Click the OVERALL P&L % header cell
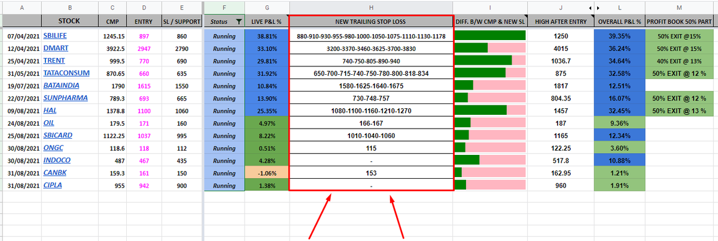718x241 pixels. coord(620,22)
